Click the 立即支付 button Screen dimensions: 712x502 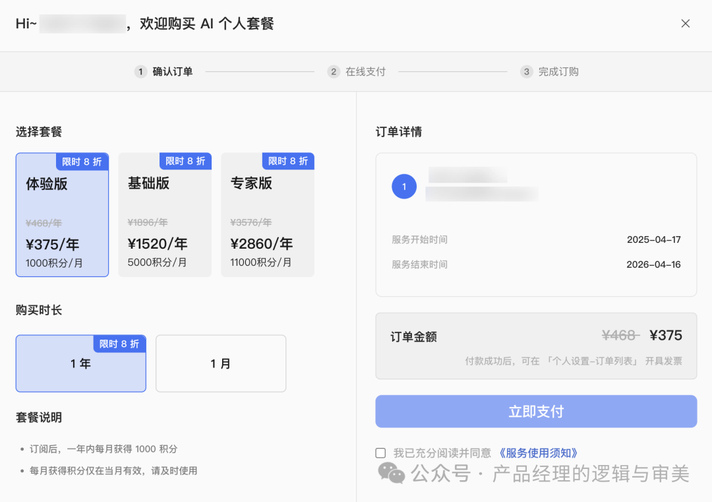(536, 411)
